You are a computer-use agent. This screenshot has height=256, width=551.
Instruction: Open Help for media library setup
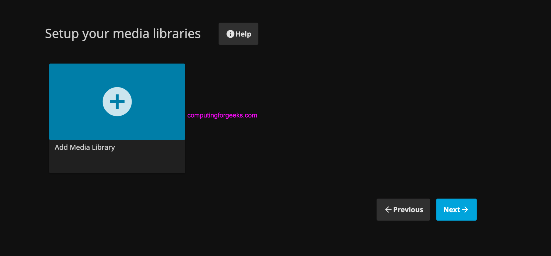(x=238, y=34)
